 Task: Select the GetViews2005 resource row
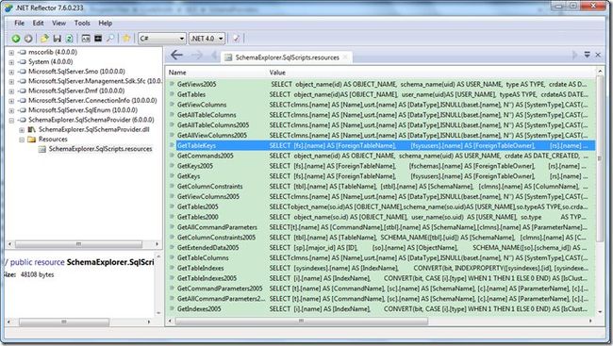(382, 84)
